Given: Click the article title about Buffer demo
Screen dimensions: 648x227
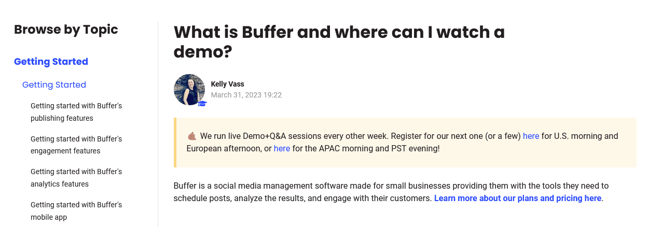Looking at the screenshot, I should 339,41.
